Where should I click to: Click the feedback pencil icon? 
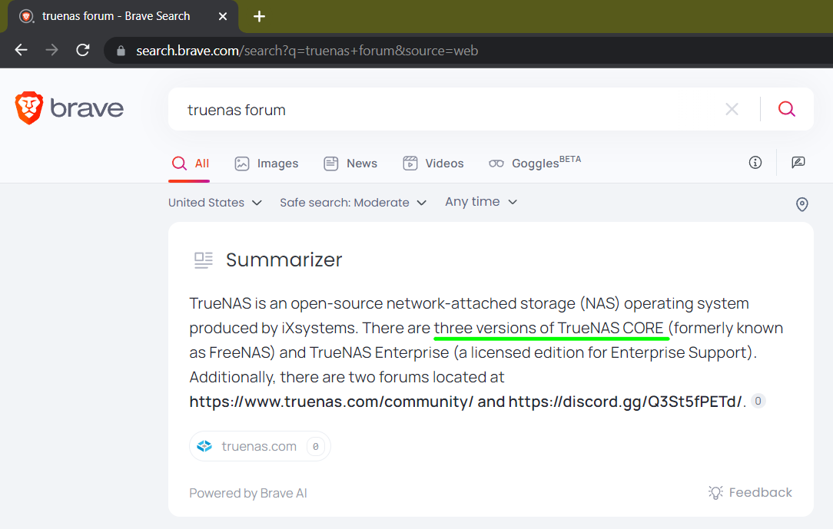[798, 162]
